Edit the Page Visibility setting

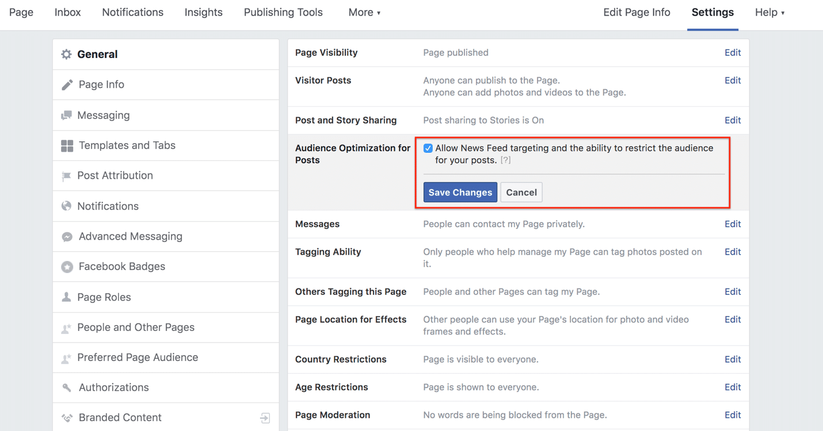732,53
